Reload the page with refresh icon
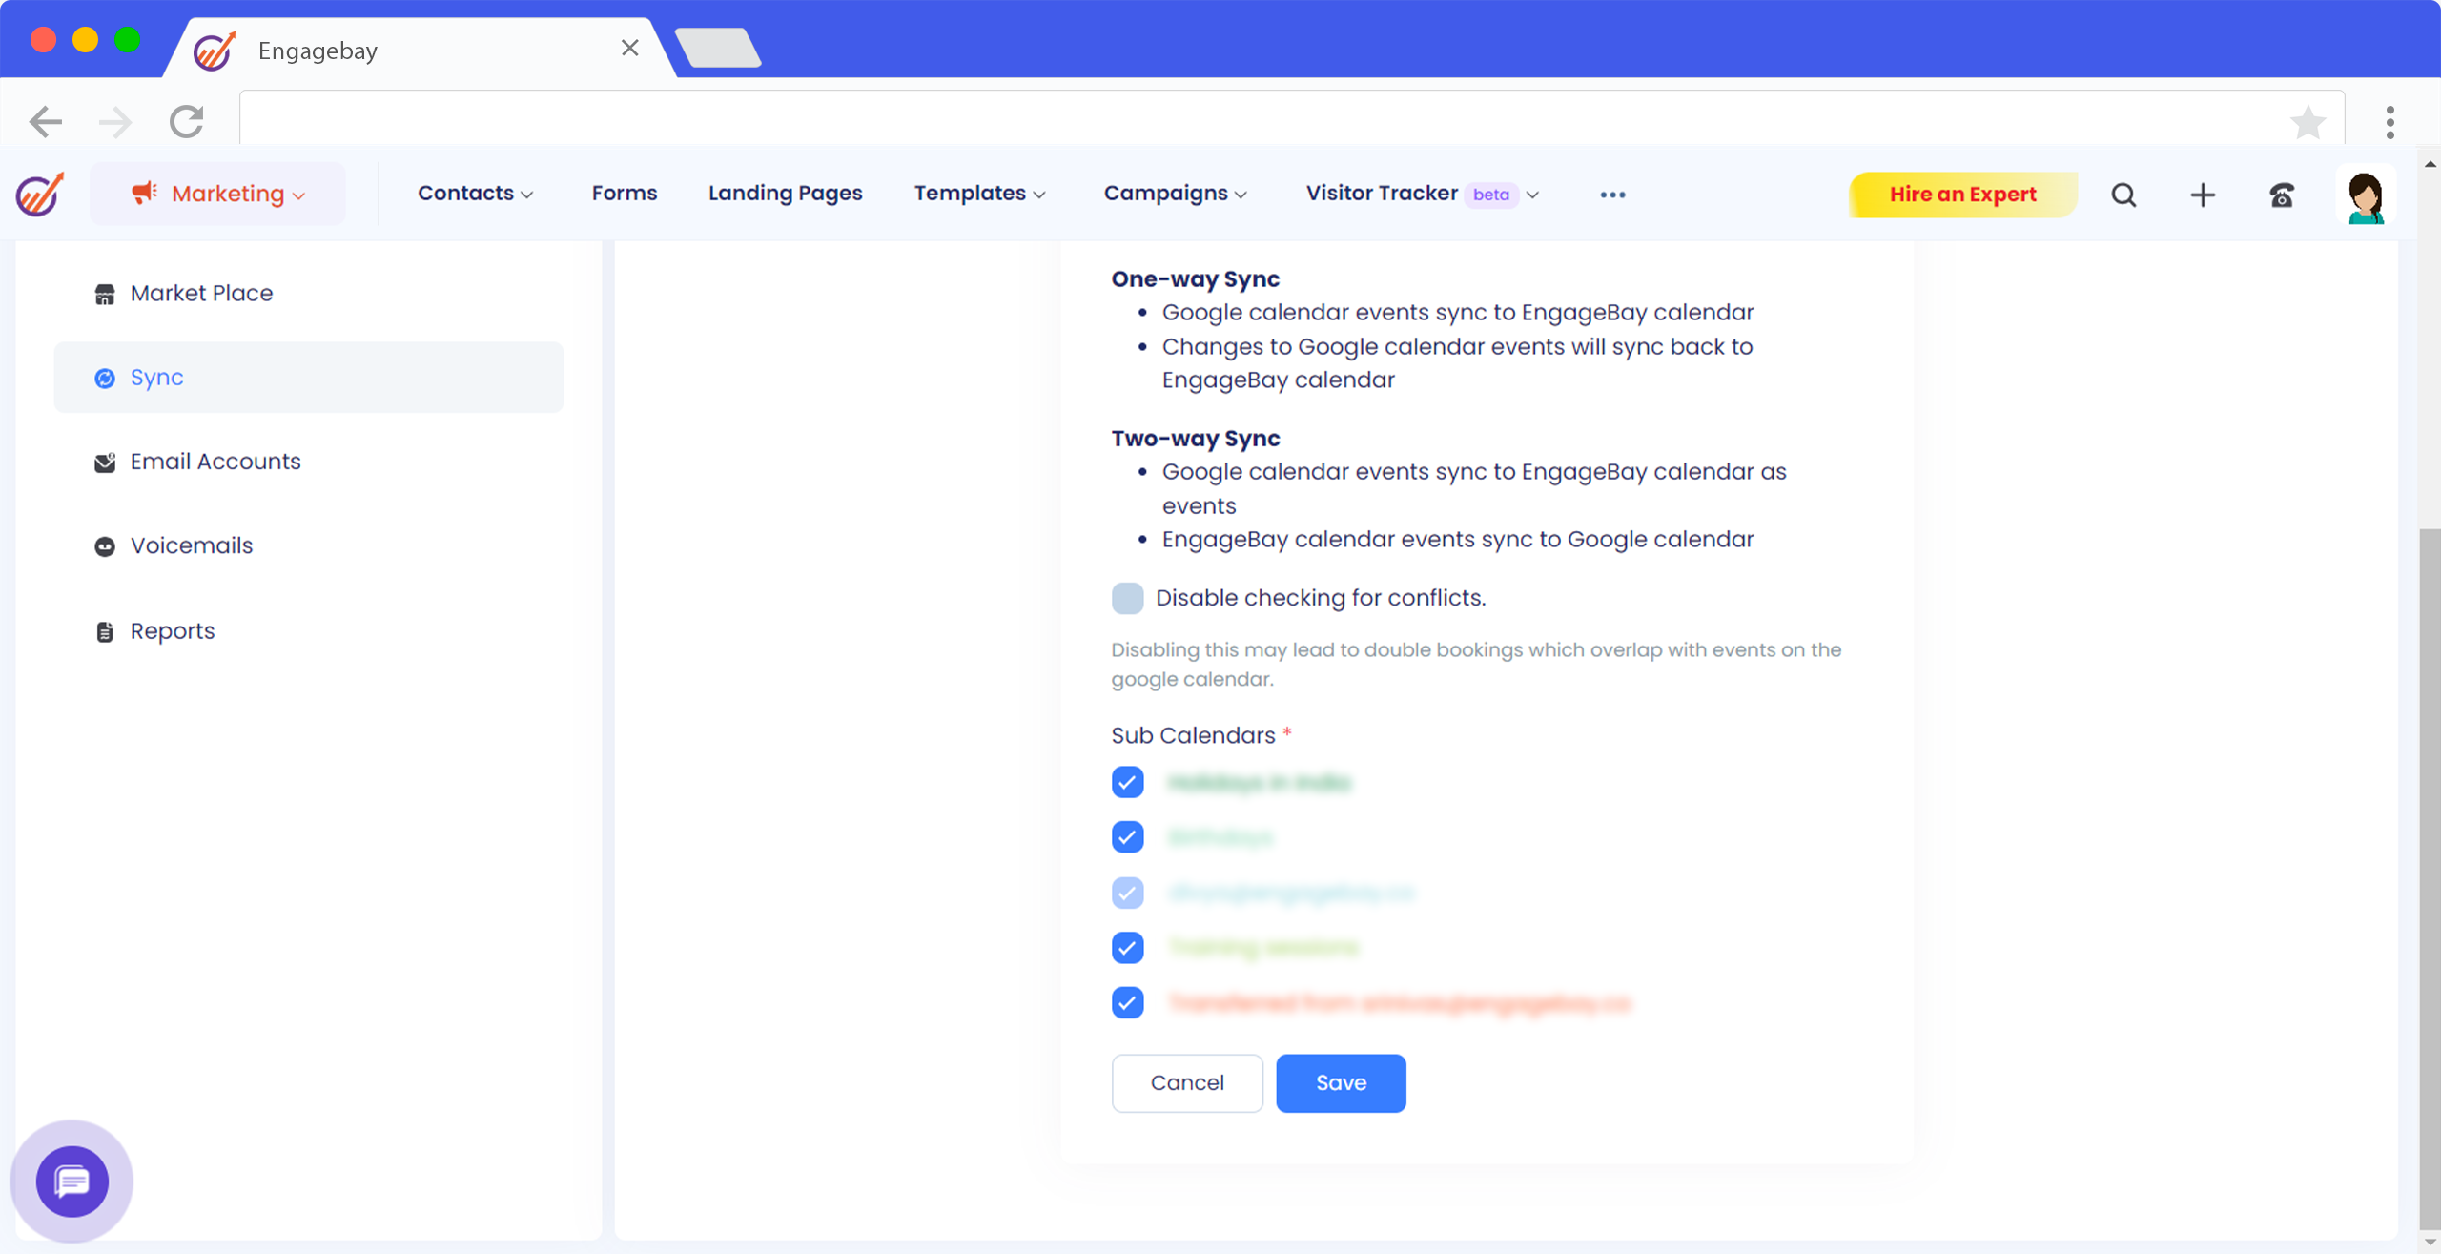The image size is (2441, 1254). point(187,121)
